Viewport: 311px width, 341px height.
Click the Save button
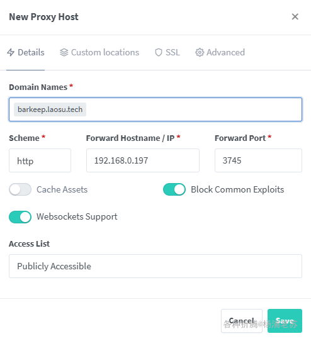285,321
